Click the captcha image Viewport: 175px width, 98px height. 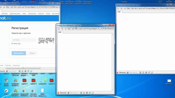pos(46,41)
